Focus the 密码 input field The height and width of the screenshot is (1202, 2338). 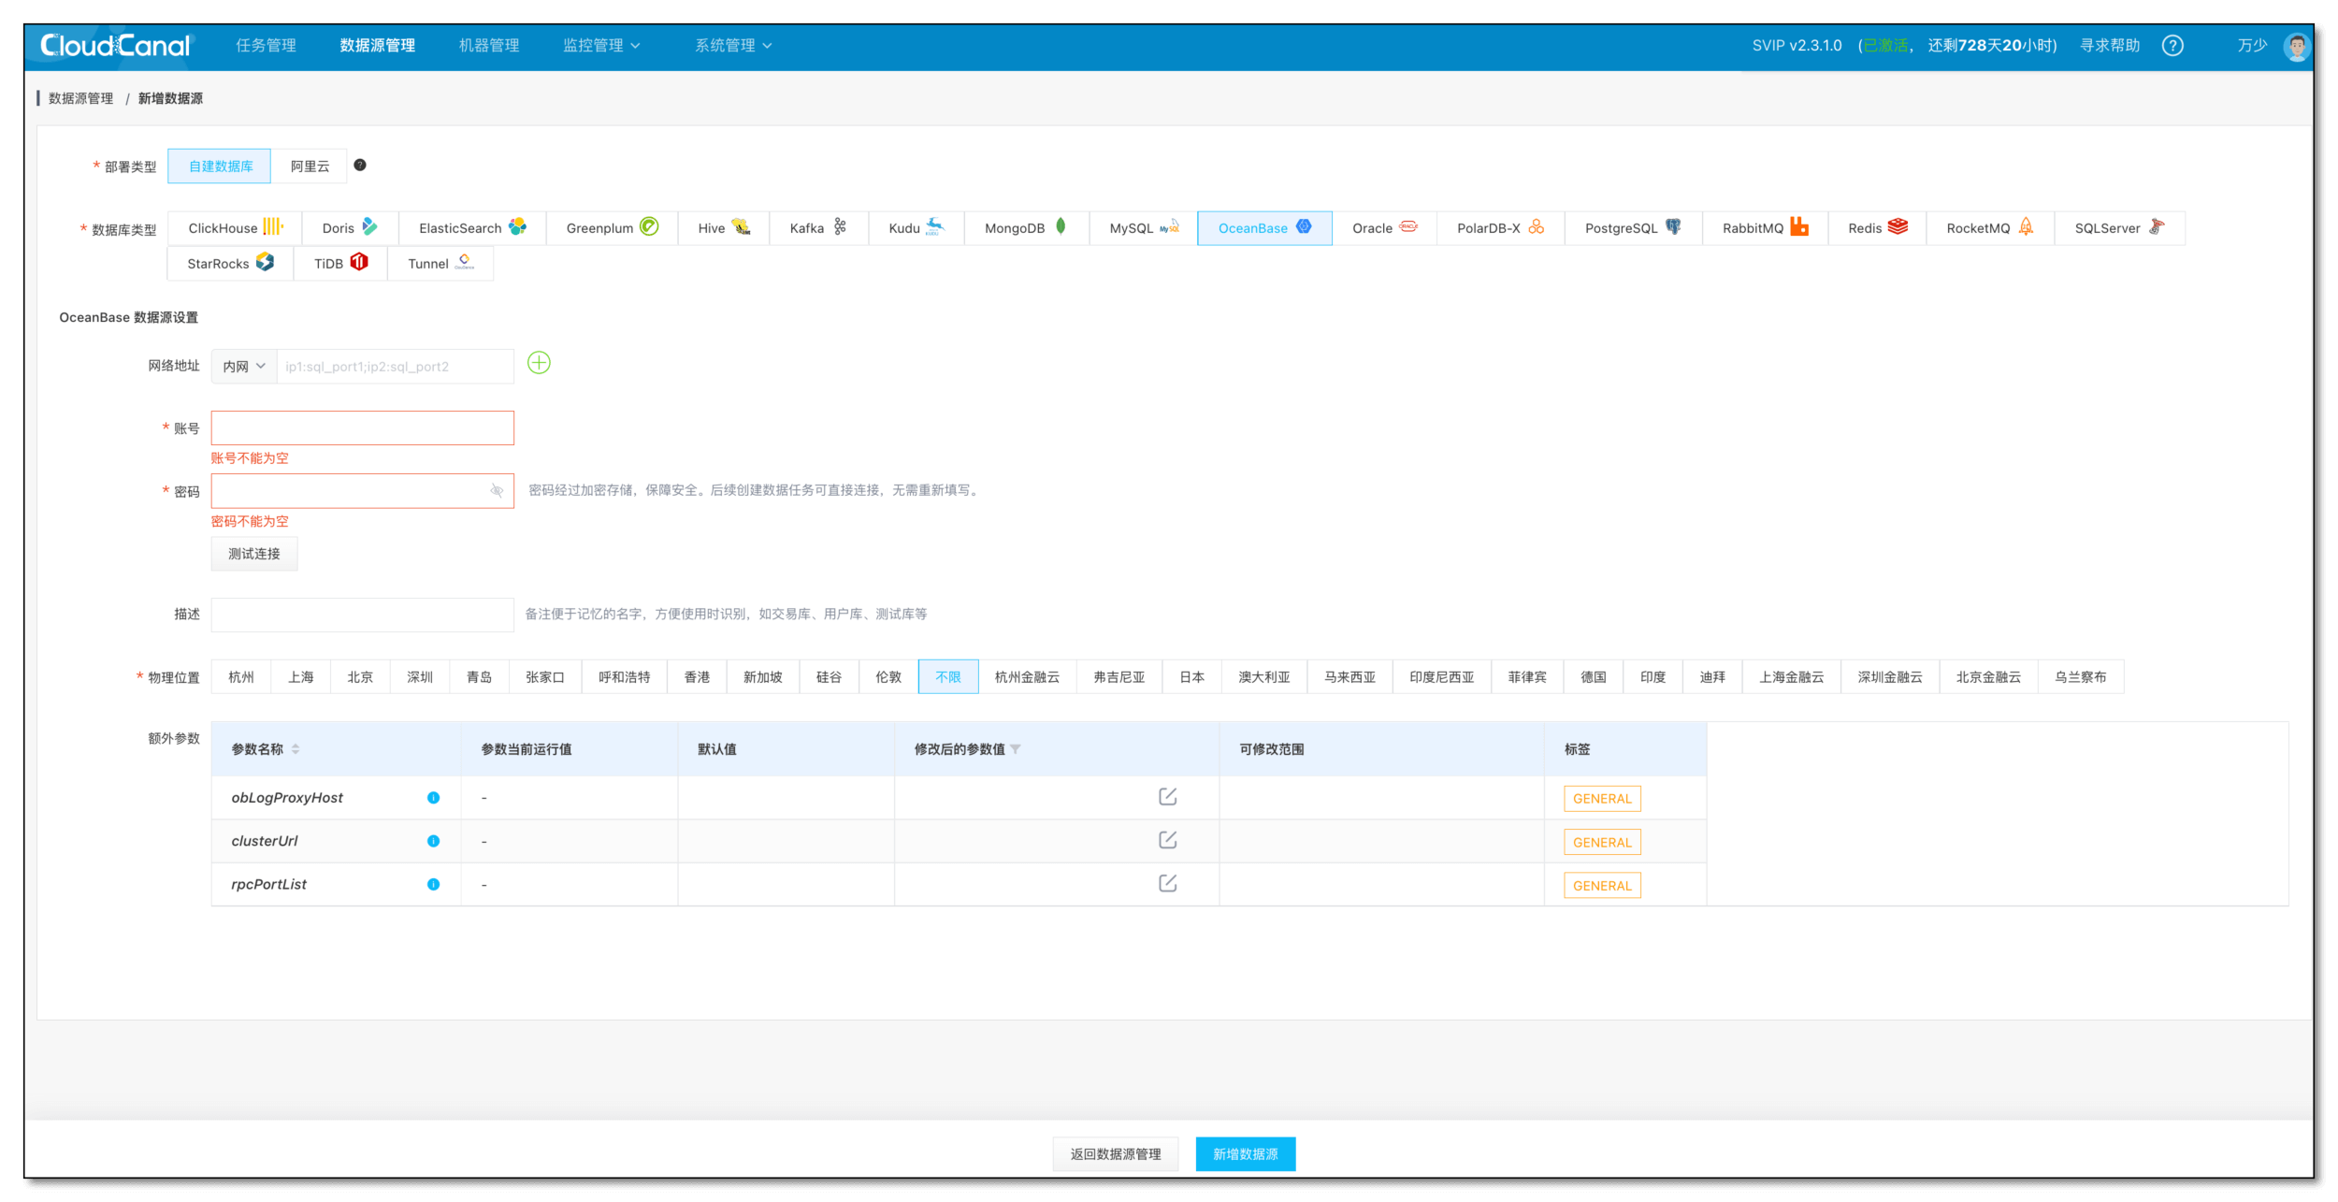pos(362,491)
